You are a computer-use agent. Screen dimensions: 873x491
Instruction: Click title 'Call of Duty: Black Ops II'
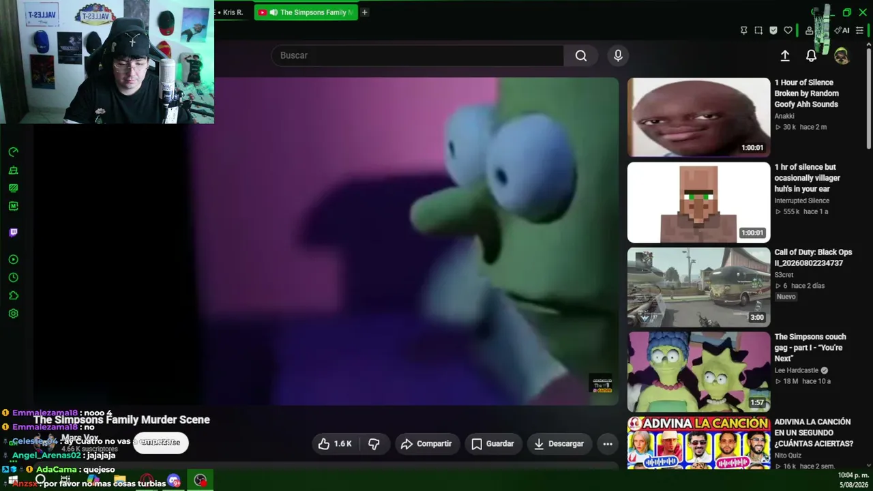pos(814,258)
